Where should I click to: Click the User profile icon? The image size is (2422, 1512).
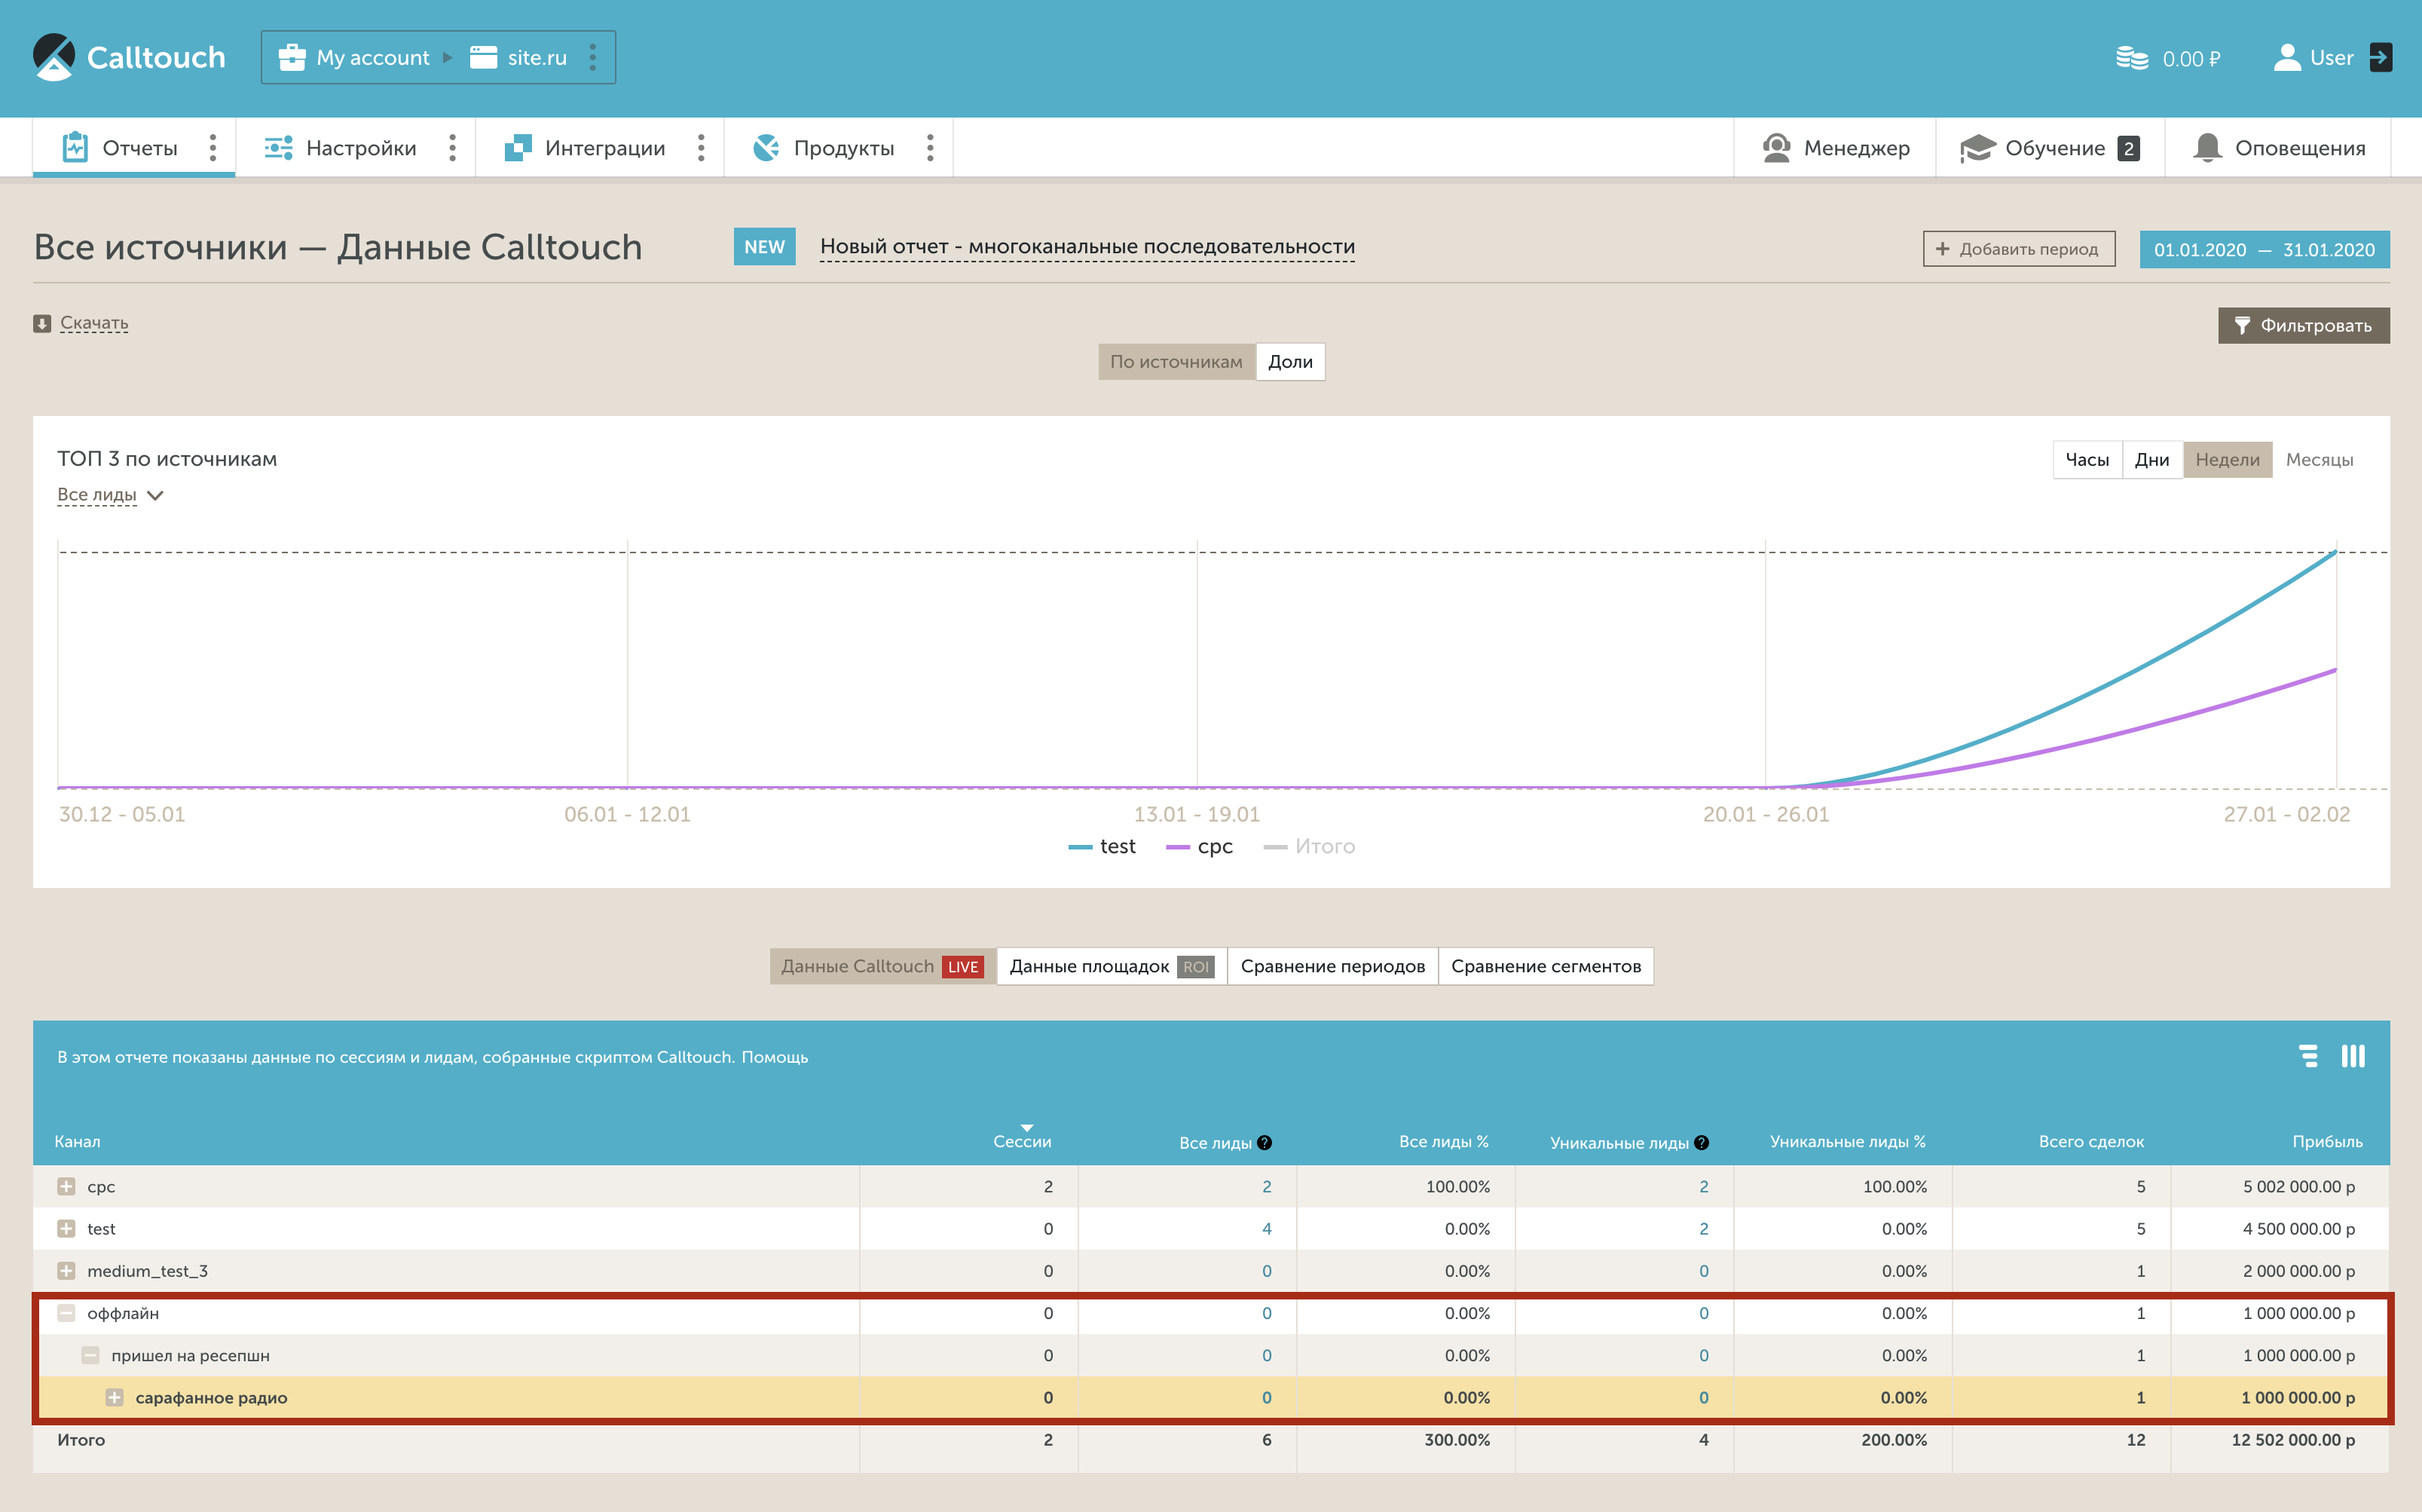pos(2287,57)
